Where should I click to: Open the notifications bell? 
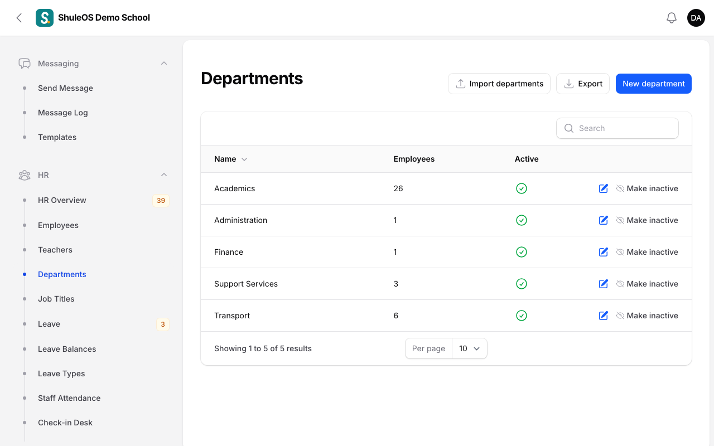(x=672, y=18)
